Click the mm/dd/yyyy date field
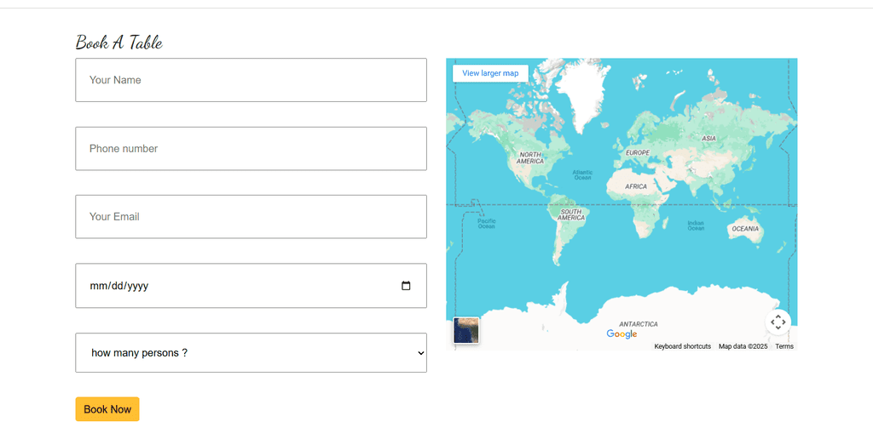This screenshot has height=439, width=873. (x=239, y=286)
